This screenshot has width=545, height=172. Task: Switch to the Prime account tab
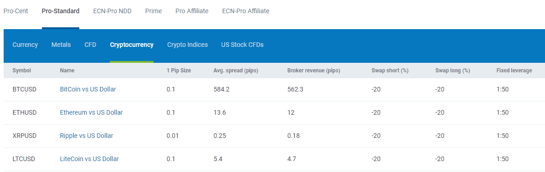click(x=153, y=11)
